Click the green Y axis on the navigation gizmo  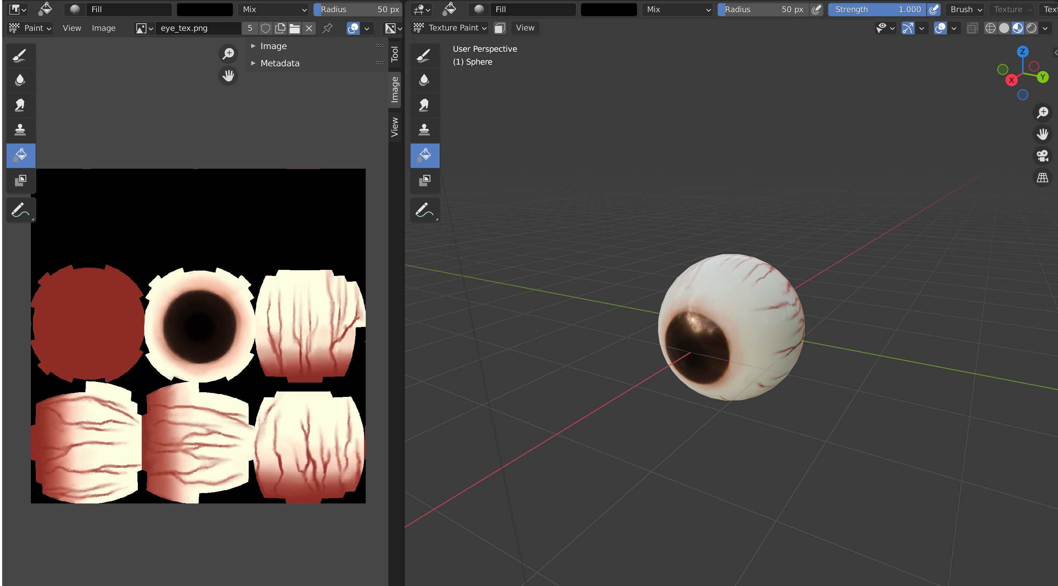[1043, 77]
